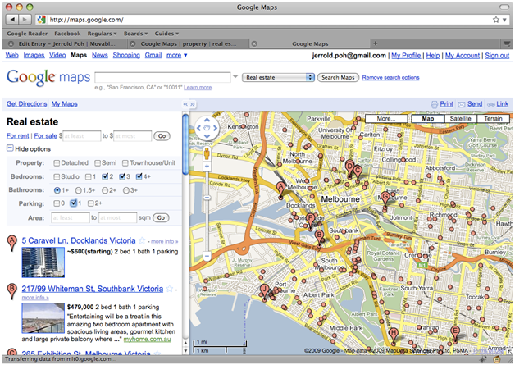Image resolution: width=515 pixels, height=365 pixels.
Task: Open the Real estate search type dropdown
Action: [x=279, y=77]
